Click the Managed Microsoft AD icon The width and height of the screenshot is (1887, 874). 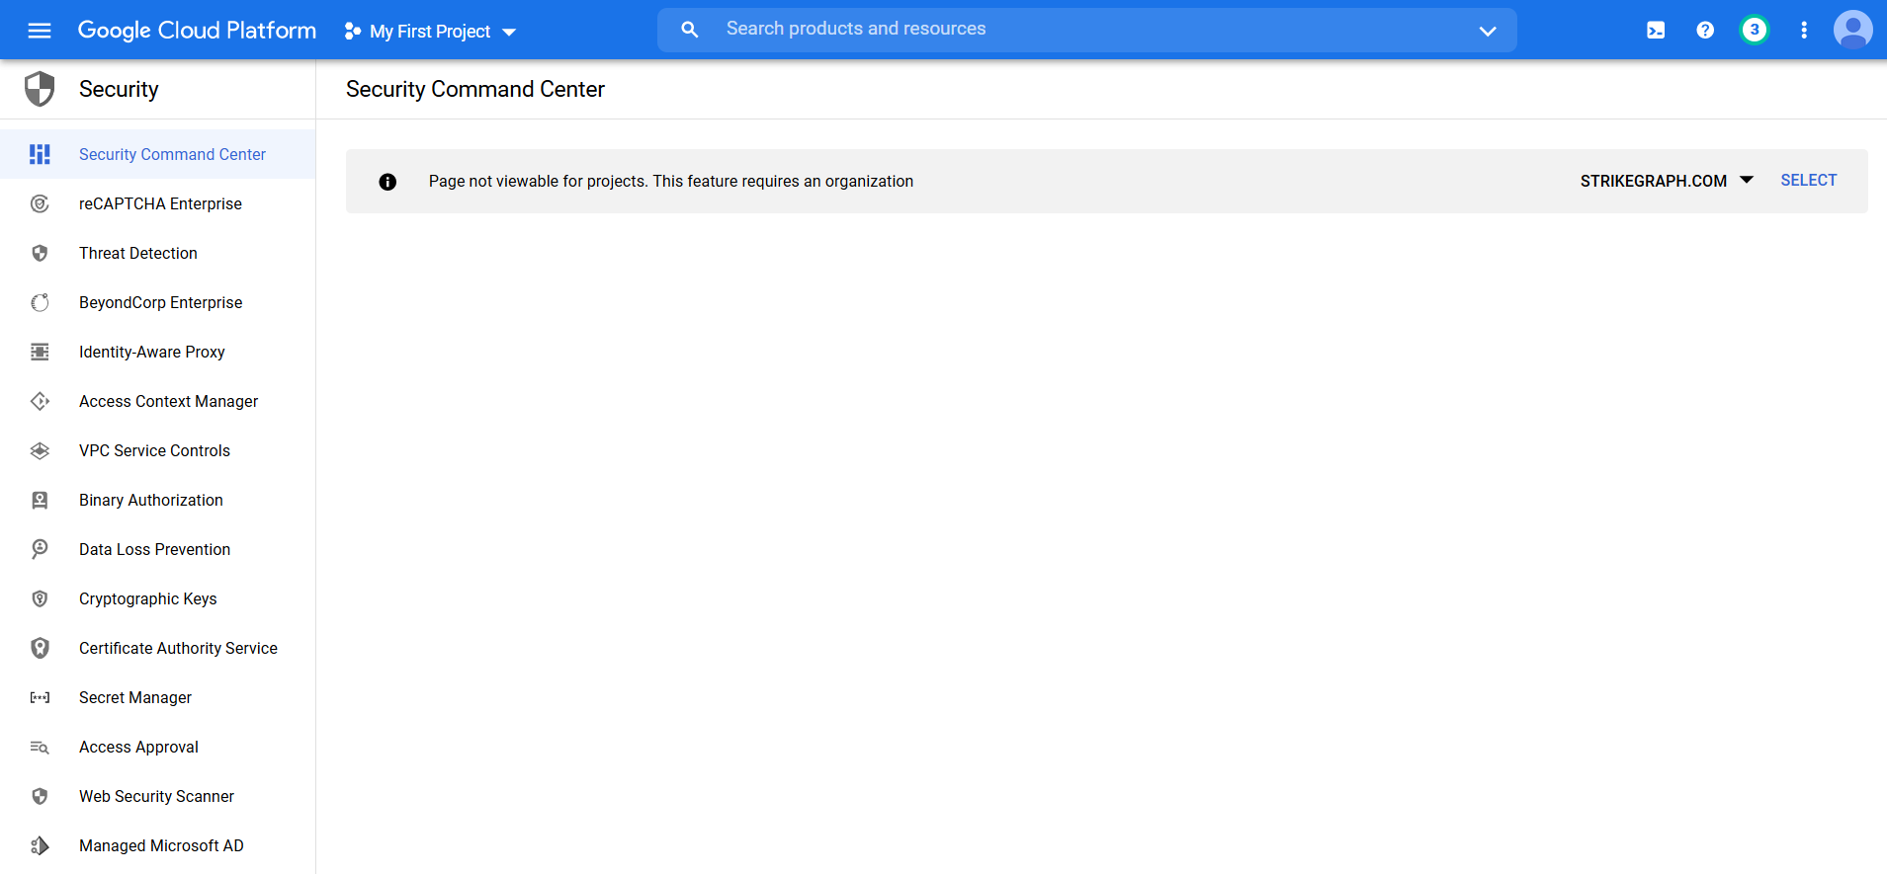click(x=40, y=845)
